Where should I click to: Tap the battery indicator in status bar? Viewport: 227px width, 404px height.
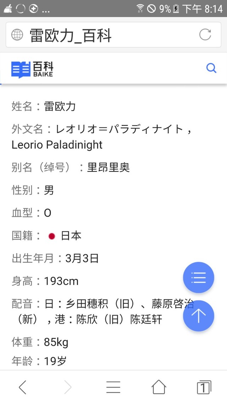coord(176,9)
